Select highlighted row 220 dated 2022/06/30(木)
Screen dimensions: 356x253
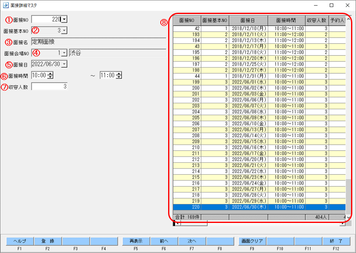coord(259,207)
